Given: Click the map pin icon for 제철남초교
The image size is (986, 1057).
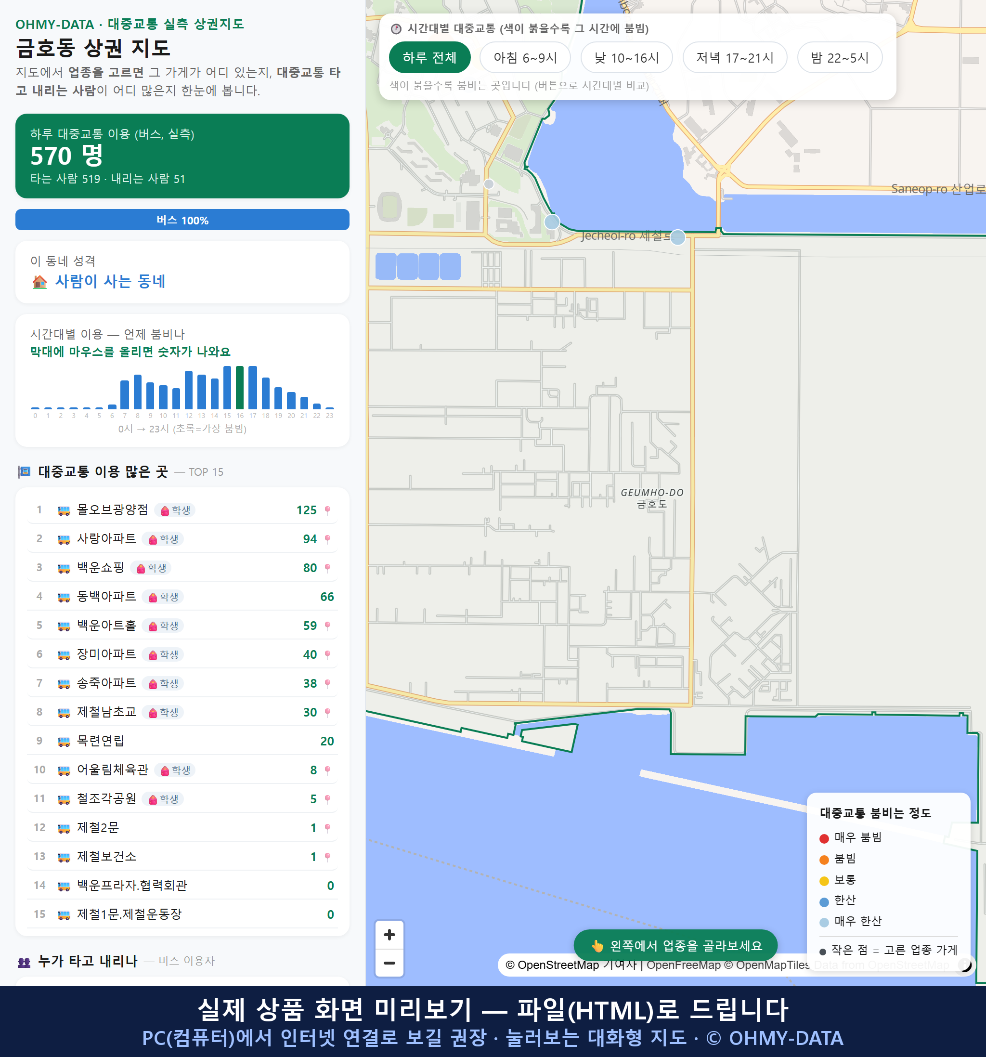Looking at the screenshot, I should [x=327, y=713].
